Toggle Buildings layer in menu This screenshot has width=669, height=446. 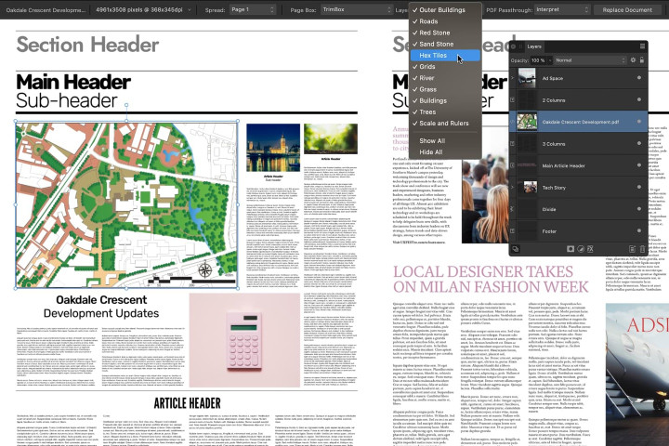[445, 100]
